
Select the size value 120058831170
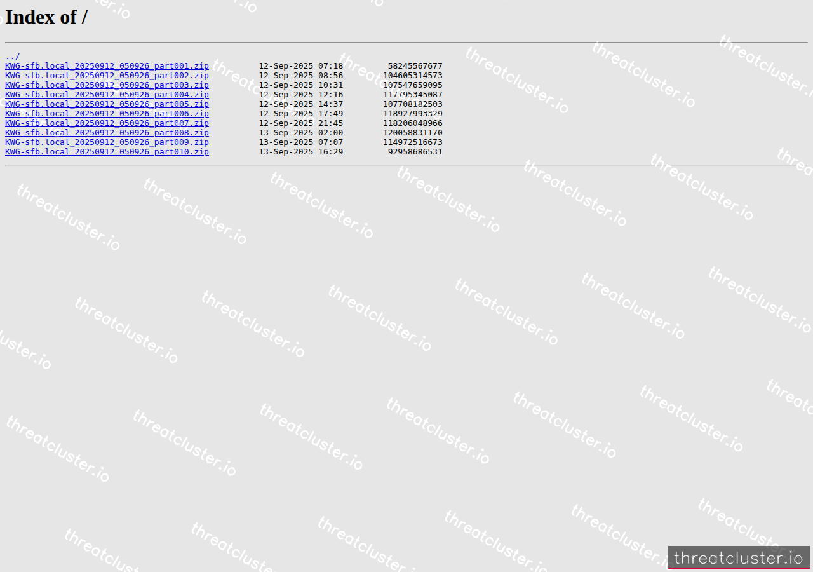(413, 133)
